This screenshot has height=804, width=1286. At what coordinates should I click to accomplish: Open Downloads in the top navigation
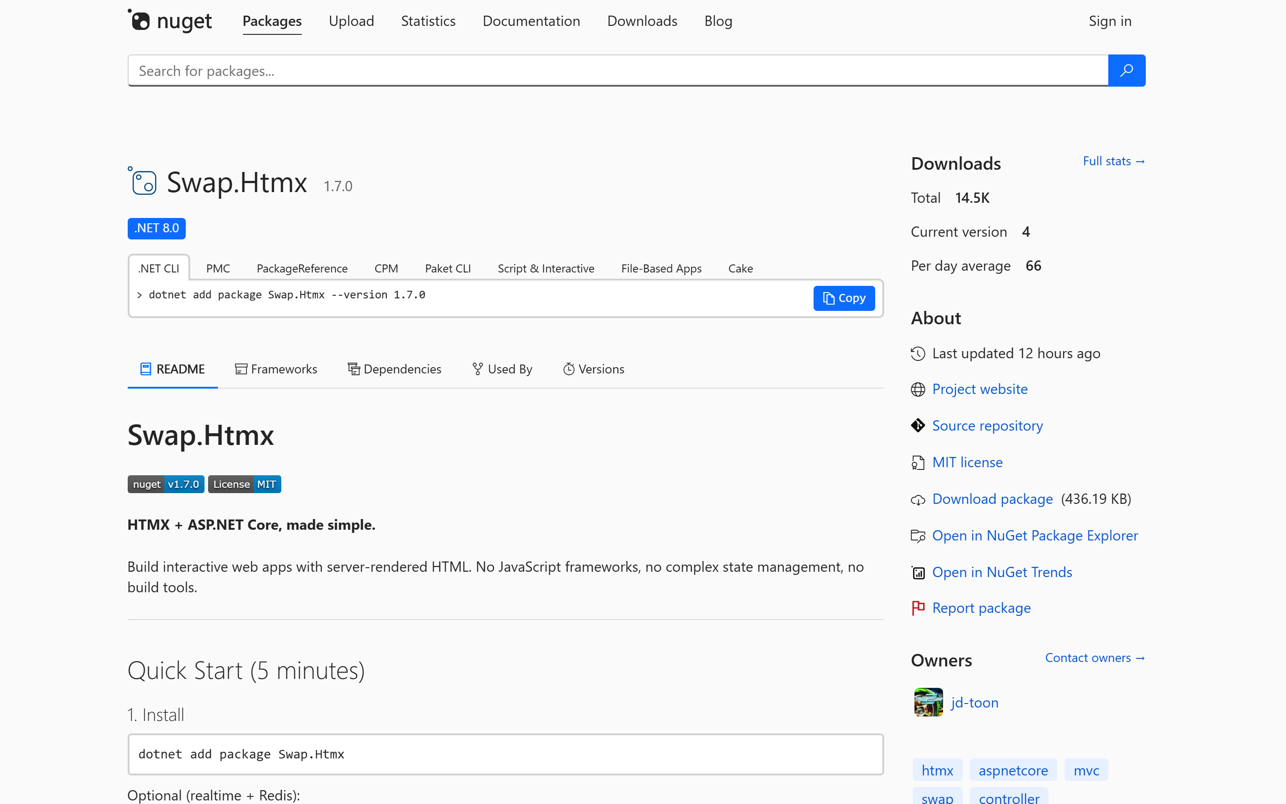(642, 21)
